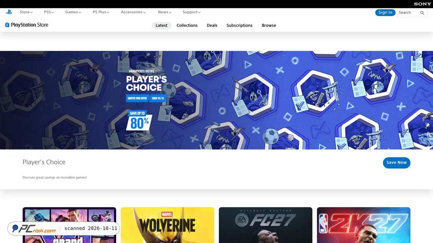Click the Sign In button
The height and width of the screenshot is (243, 433).
coord(385,13)
